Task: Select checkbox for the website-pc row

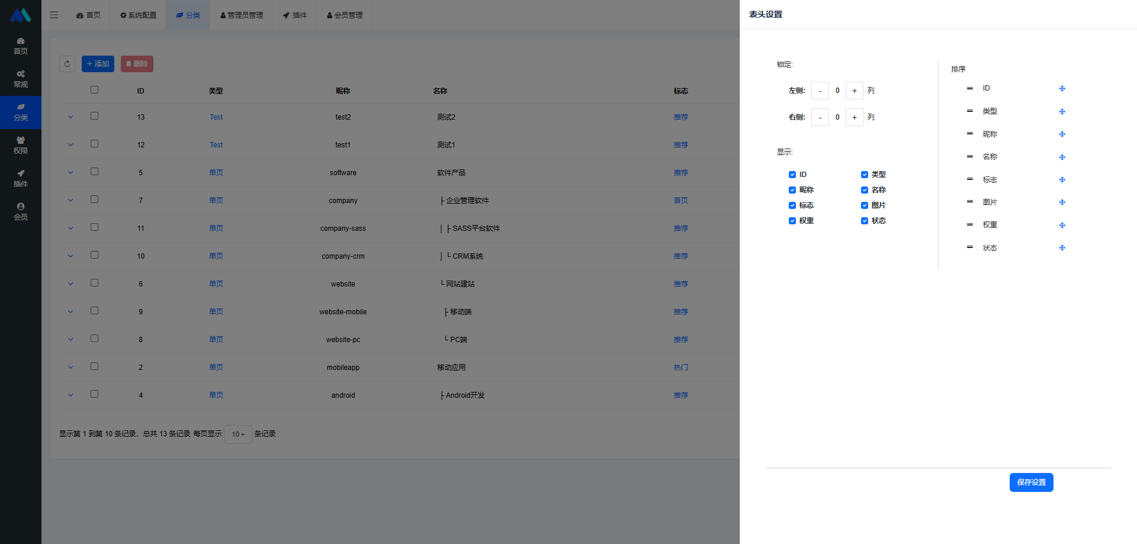Action: (x=94, y=339)
